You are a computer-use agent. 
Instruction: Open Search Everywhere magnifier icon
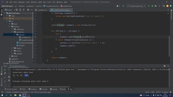164,6
